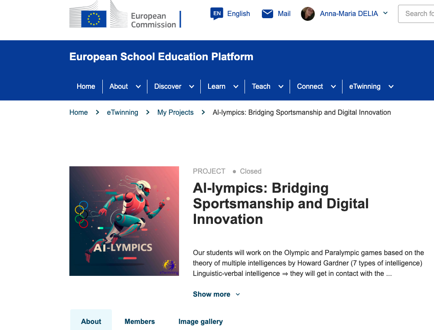Click the AI-lympics project thumbnail image
This screenshot has width=434, height=330.
(x=124, y=221)
